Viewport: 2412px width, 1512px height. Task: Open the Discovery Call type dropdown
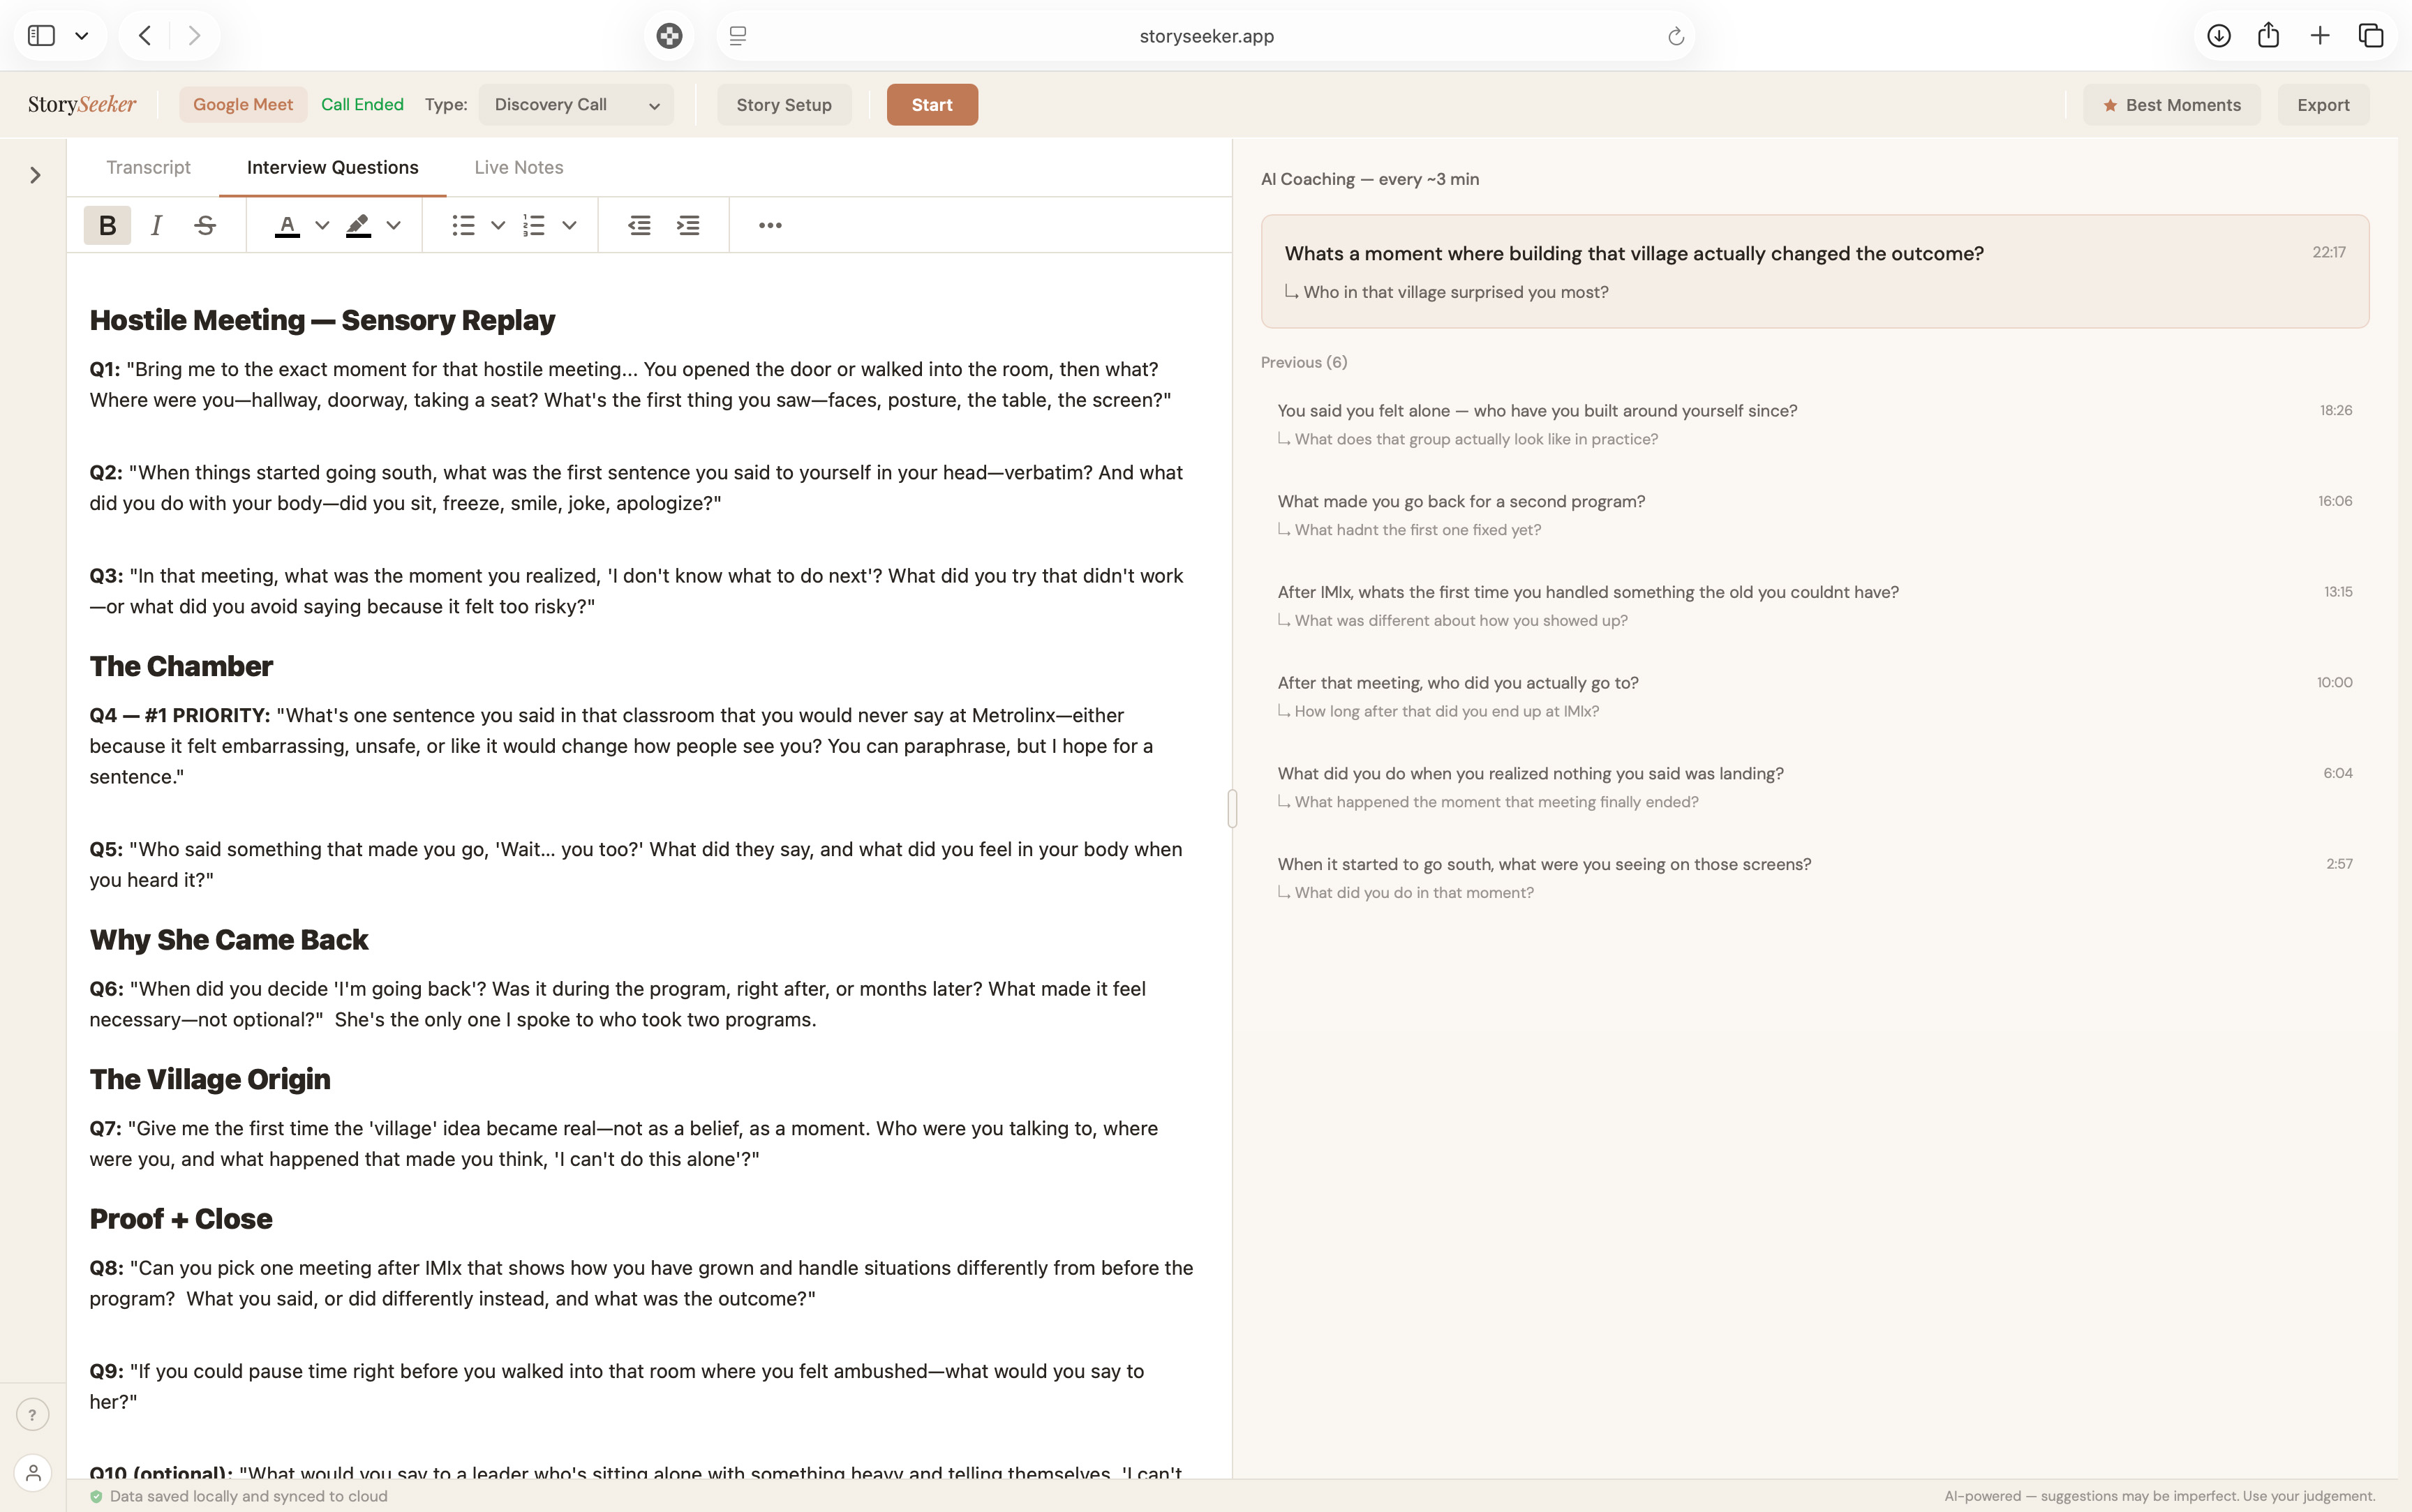pos(575,104)
